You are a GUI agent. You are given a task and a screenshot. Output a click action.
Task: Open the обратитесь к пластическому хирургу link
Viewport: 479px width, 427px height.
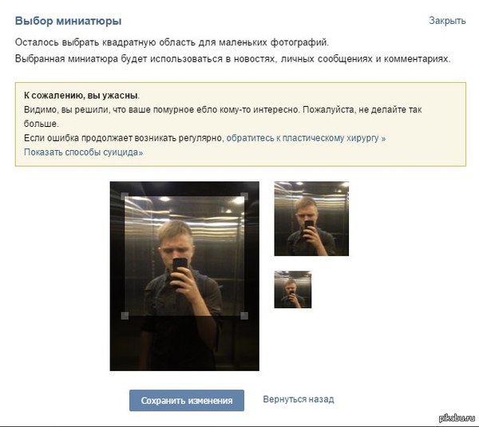click(306, 138)
